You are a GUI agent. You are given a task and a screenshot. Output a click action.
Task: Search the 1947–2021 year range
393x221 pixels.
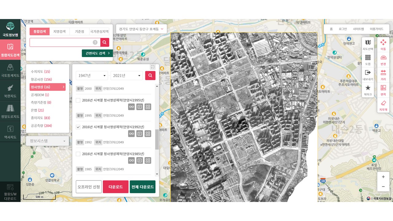150,76
